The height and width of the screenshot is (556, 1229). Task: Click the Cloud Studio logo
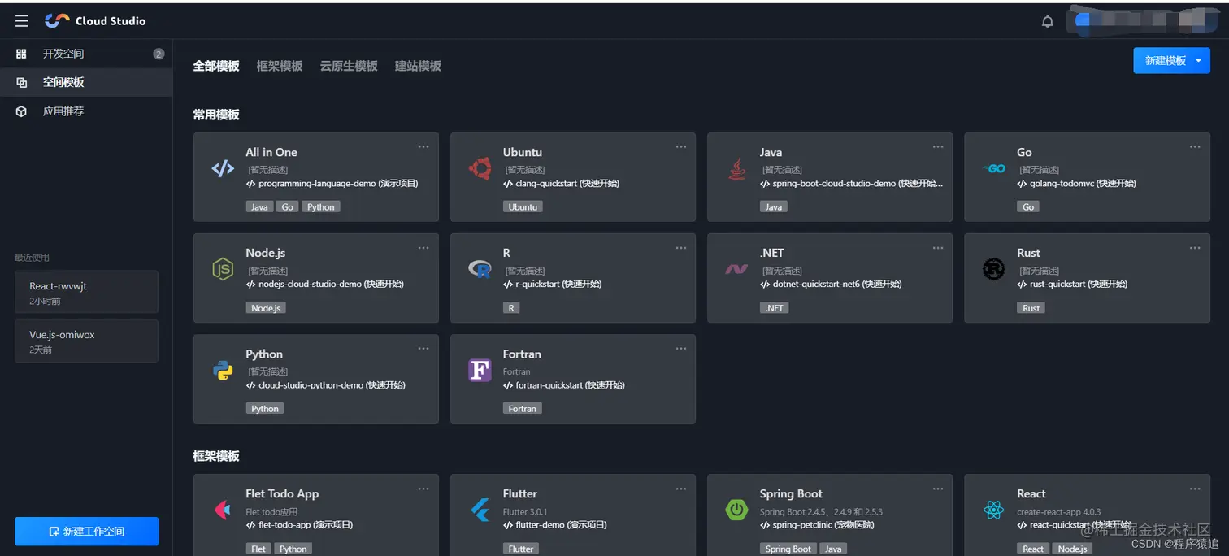click(95, 21)
